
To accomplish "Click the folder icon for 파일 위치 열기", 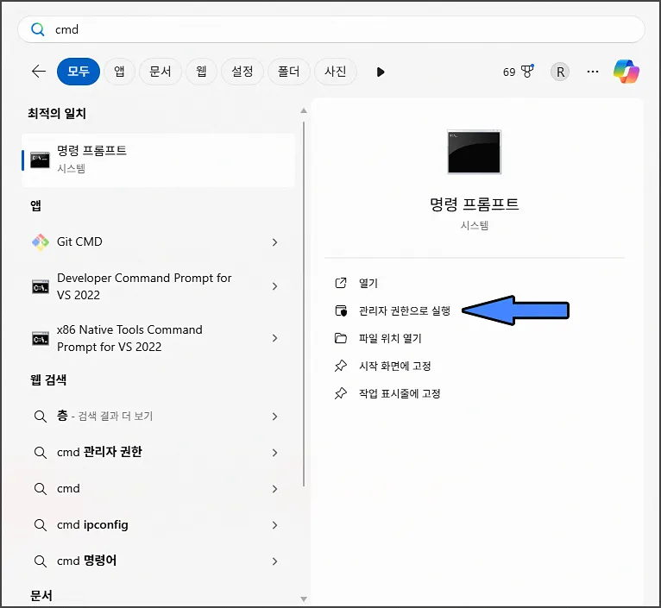I will pyautogui.click(x=341, y=338).
